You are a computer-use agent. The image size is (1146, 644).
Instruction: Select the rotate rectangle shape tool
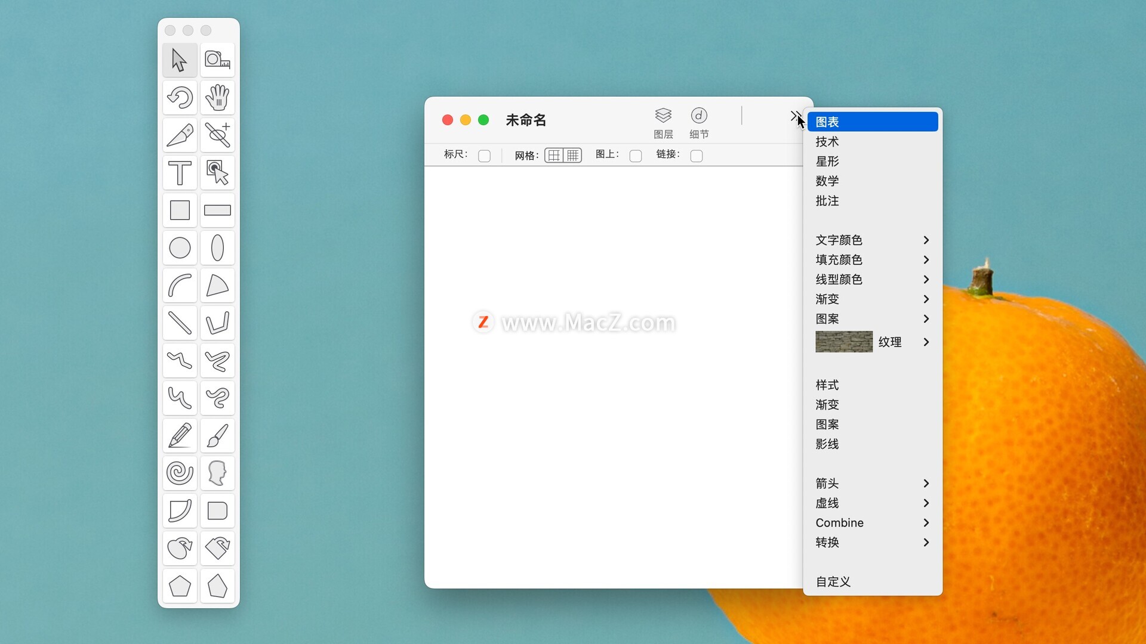(x=217, y=548)
